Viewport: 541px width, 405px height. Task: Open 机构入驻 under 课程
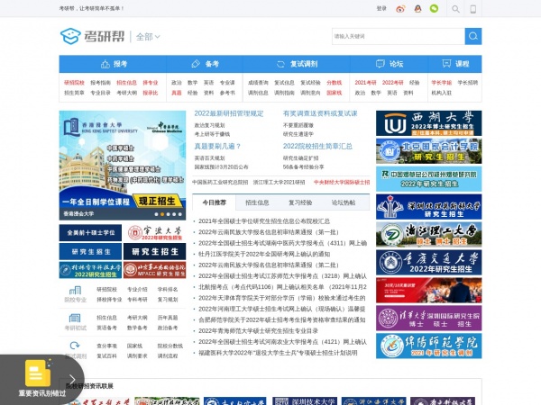coord(442,93)
